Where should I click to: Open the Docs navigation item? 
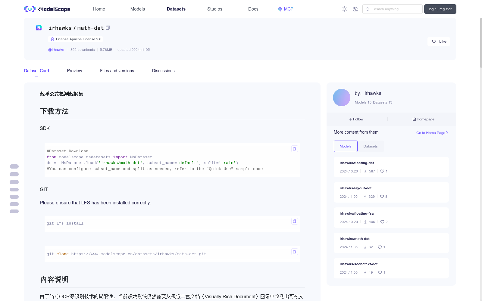253,9
